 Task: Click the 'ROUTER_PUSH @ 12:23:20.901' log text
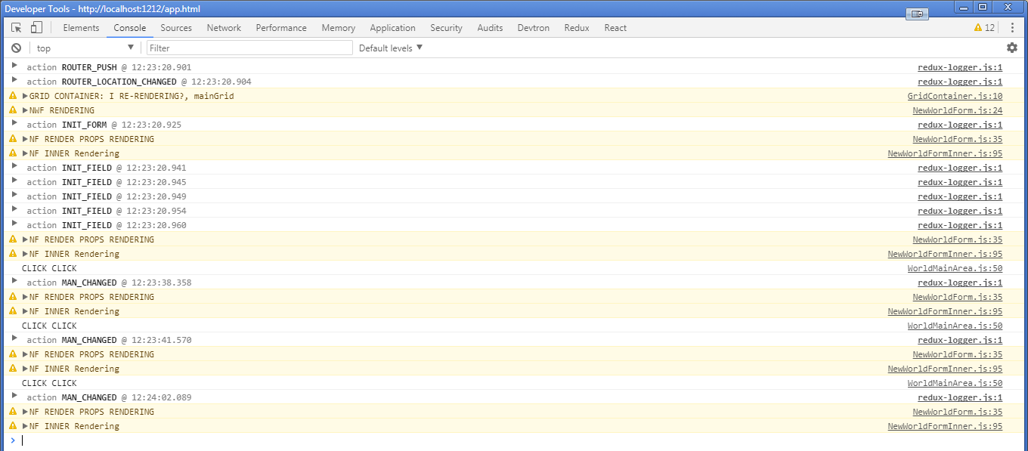point(126,67)
